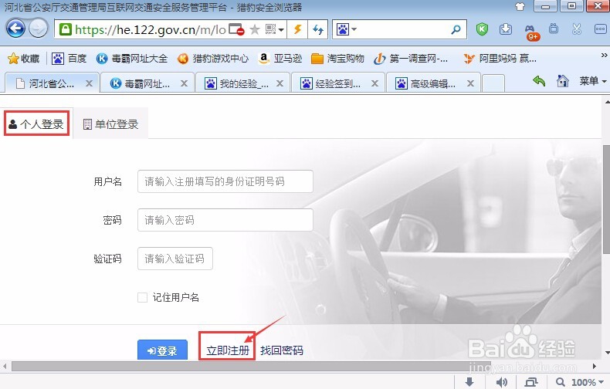Click the status bar window layout icon
This screenshot has height=389, width=610.
531,382
